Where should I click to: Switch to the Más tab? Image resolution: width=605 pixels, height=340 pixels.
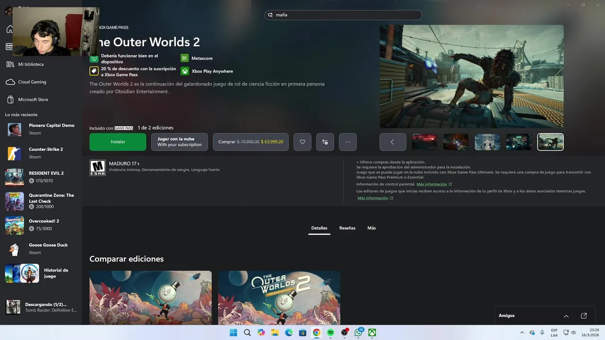coord(372,228)
